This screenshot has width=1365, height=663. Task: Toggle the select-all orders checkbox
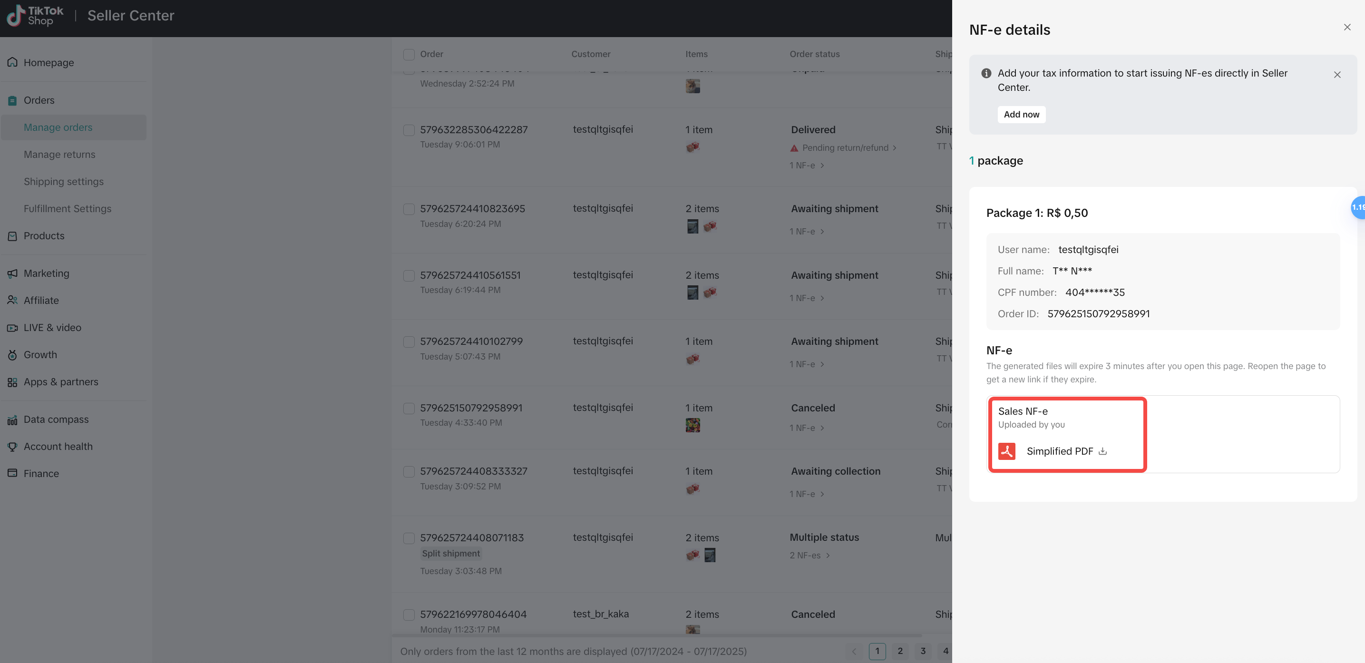coord(409,54)
